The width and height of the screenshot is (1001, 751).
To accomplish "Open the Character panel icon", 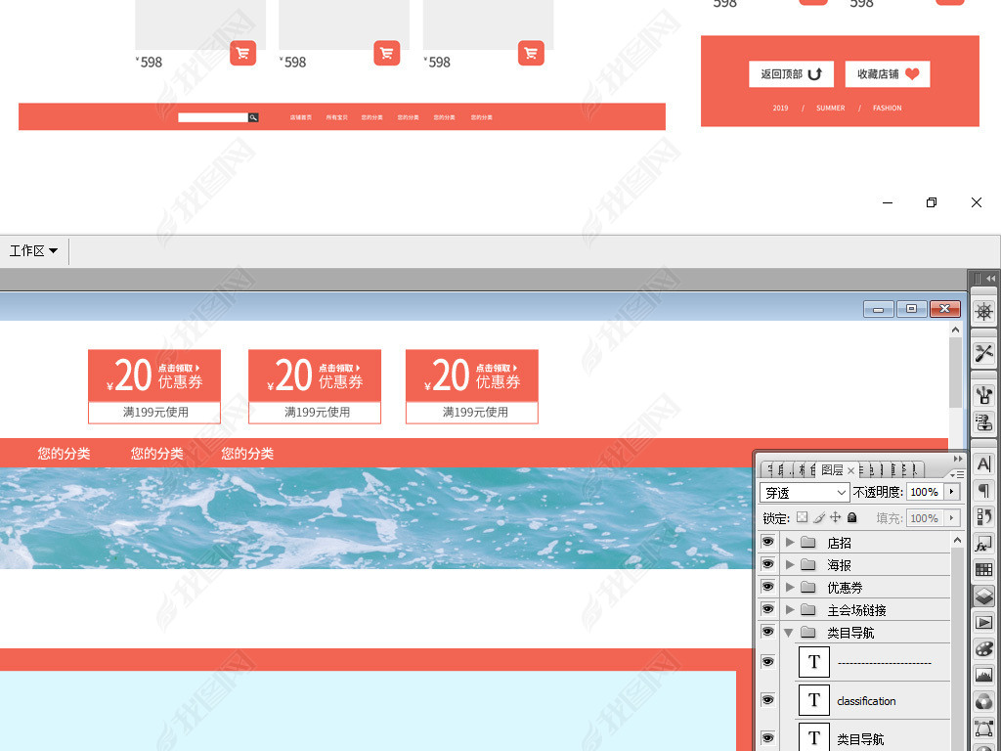I will click(983, 465).
